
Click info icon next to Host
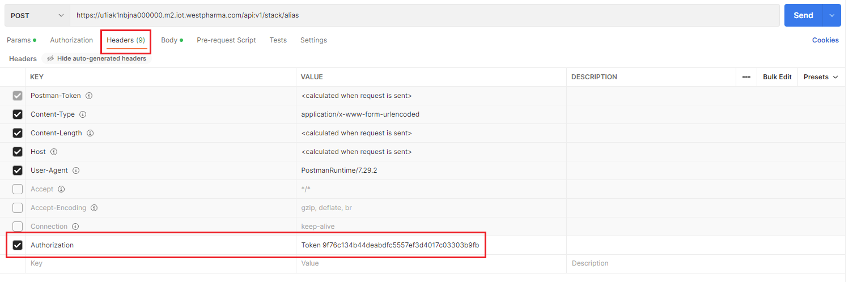(54, 152)
